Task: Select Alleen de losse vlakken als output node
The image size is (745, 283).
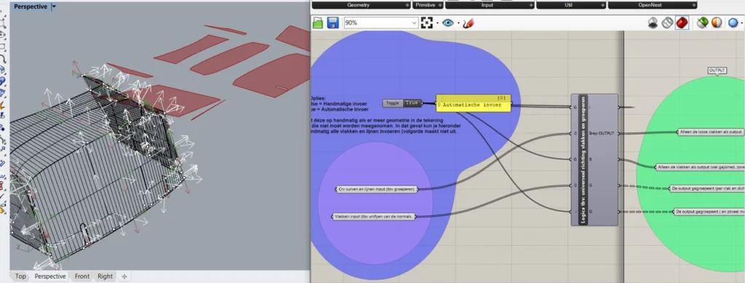Action: point(710,132)
